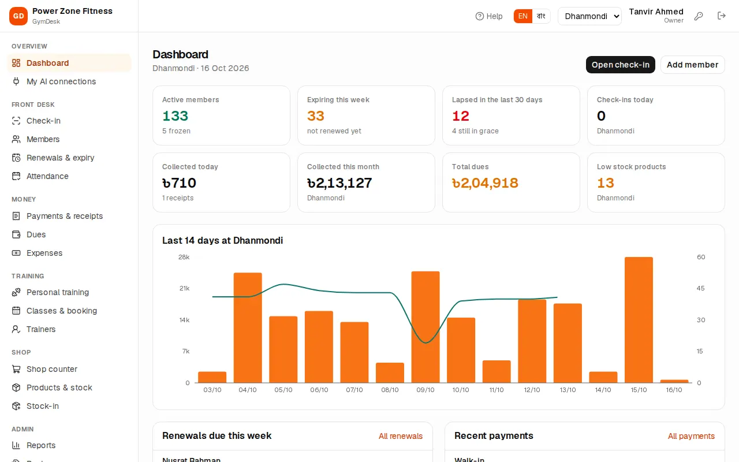739x462 pixels.
Task: Click the Expenses banknote icon
Action: click(16, 253)
